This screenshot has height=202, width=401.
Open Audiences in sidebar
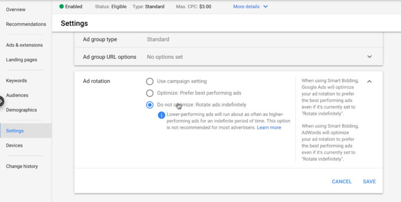tap(17, 95)
